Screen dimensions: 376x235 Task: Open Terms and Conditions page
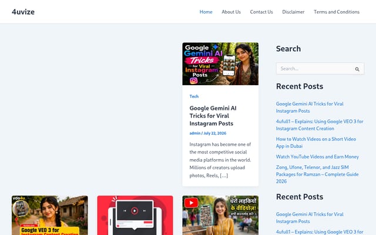[337, 12]
